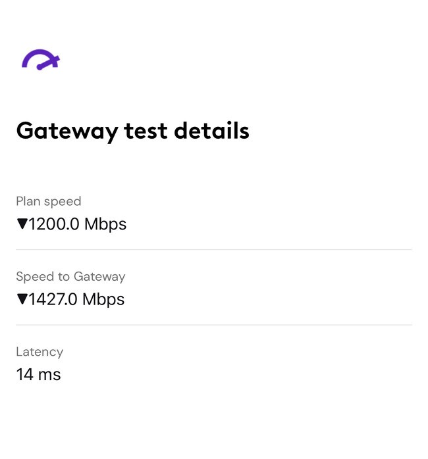Click the down arrow beside 1200.0 Mbps
This screenshot has height=459, width=428.
pos(22,224)
